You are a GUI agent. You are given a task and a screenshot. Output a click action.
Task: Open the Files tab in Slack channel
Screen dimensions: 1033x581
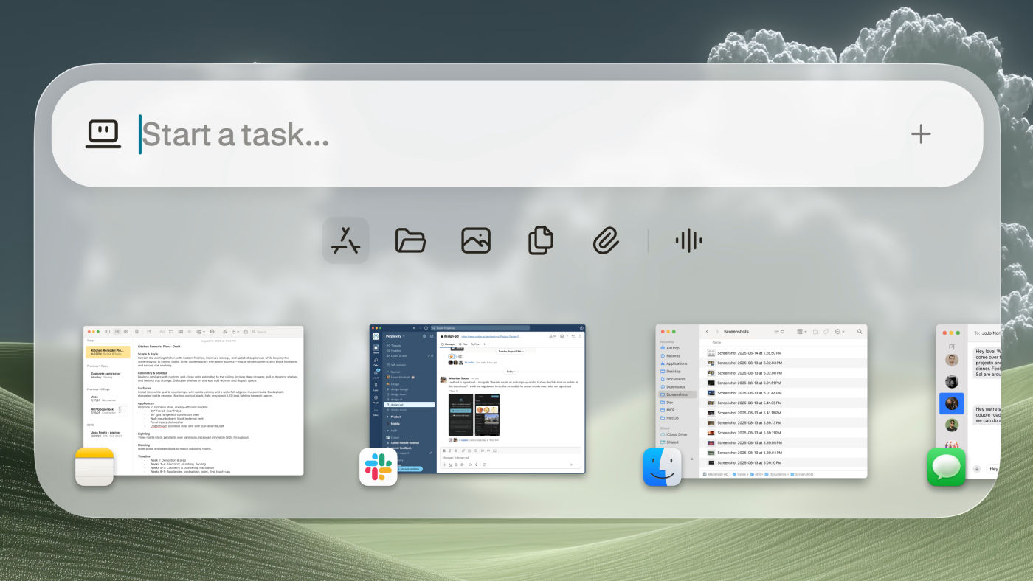click(463, 344)
